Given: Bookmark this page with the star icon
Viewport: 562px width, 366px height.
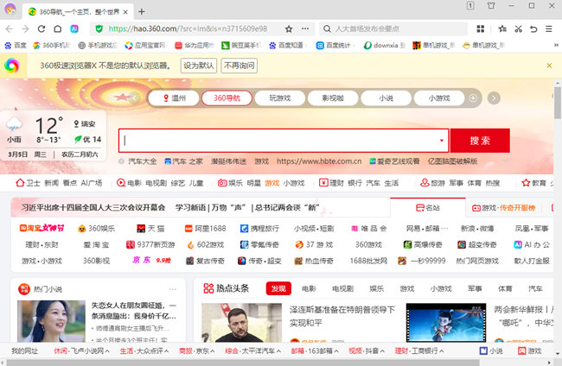Looking at the screenshot, I should (289, 29).
